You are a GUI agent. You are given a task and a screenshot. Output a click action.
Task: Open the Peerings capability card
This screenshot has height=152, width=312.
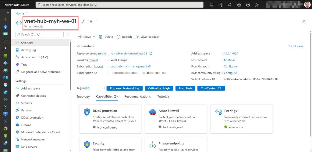point(242,119)
